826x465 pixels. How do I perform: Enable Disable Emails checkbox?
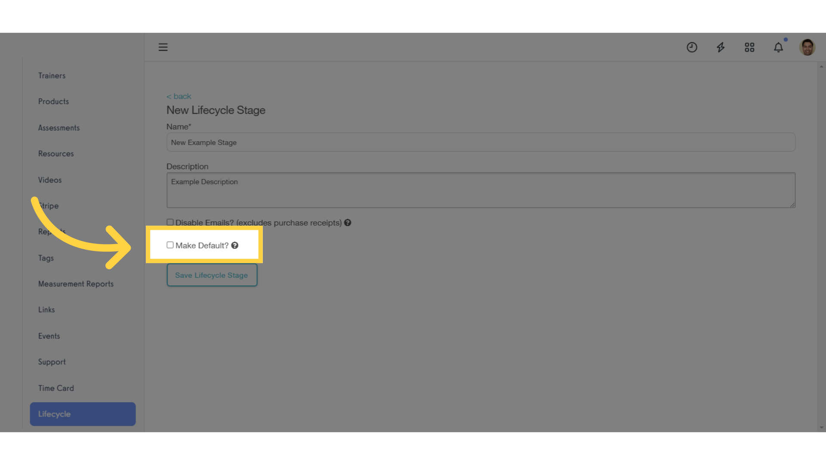(170, 222)
